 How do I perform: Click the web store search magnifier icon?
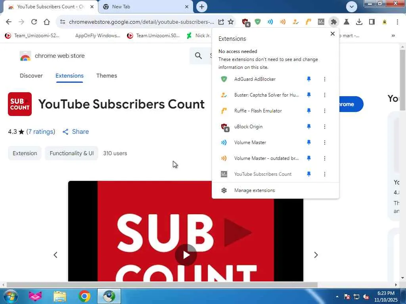[198, 55]
